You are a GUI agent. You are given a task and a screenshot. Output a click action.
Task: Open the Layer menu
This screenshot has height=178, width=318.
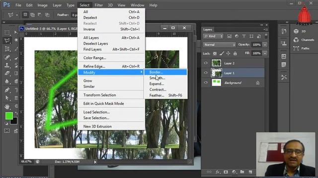tap(57, 5)
